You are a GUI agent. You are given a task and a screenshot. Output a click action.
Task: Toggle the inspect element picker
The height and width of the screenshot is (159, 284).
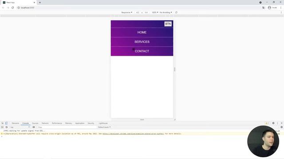coord(2,123)
